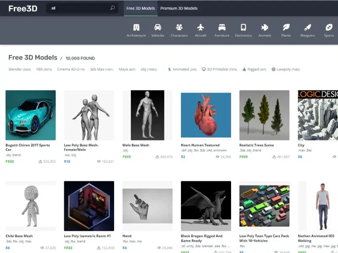
Task: Open the Furniture category icon
Action: tap(222, 27)
